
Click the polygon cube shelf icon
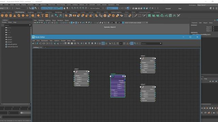point(6,16)
